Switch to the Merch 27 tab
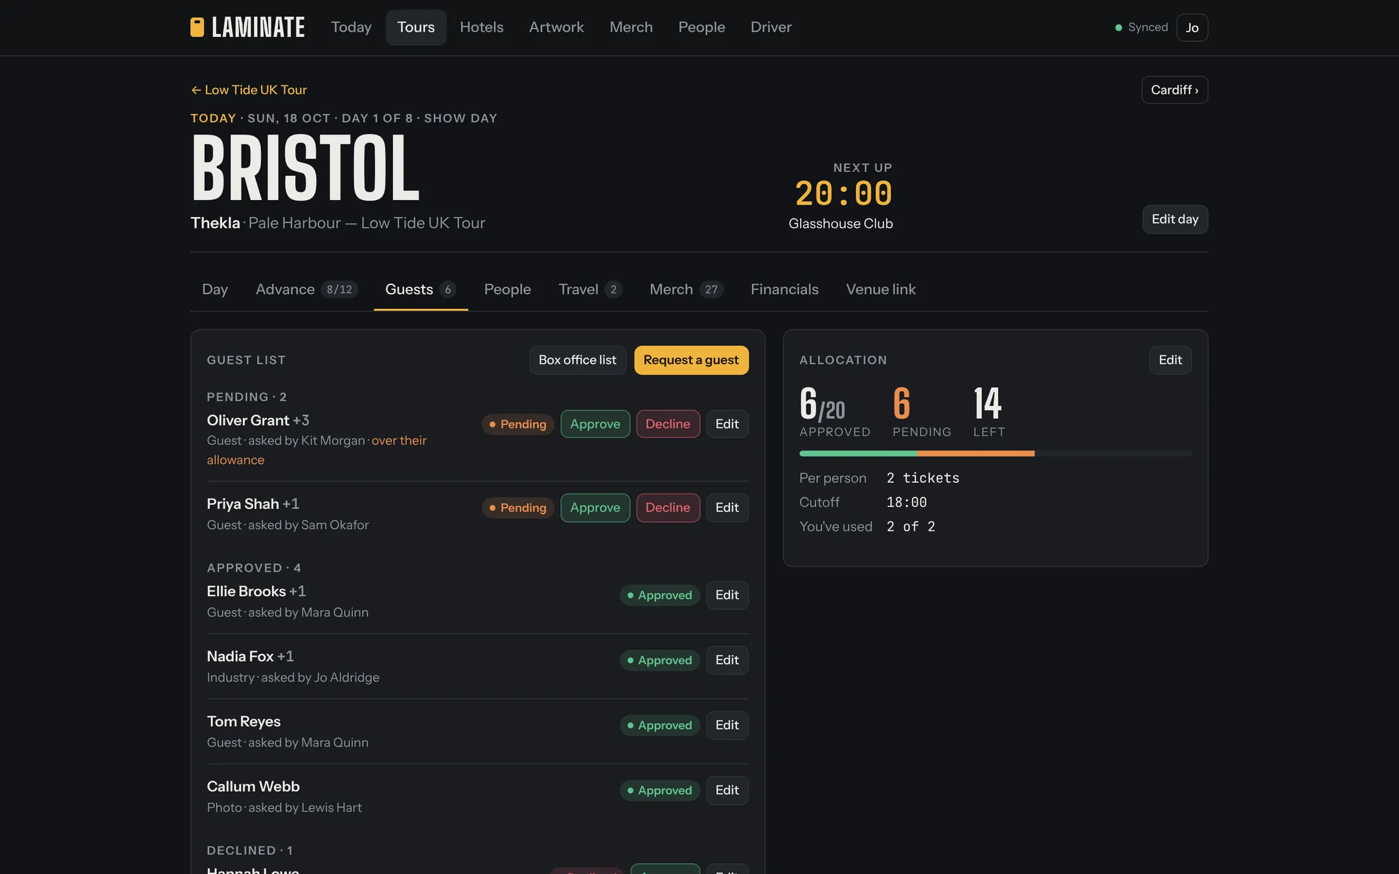Image resolution: width=1399 pixels, height=874 pixels. pos(686,289)
